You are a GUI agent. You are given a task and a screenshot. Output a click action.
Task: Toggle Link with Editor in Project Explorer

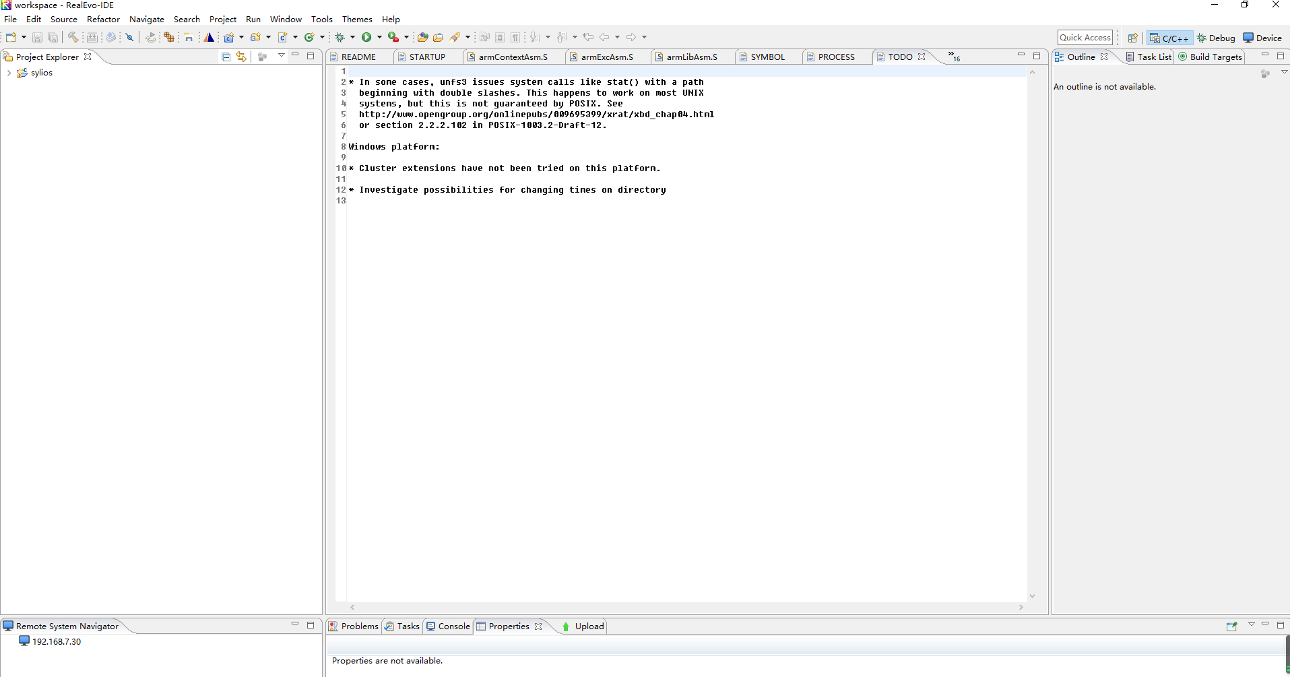click(x=241, y=57)
